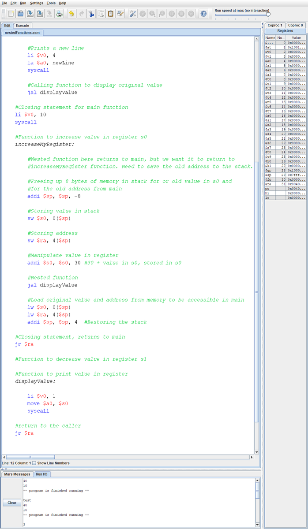Click the editor's vertical scrollbar up arrow
Viewport: 308px width, 529px height.
tap(257, 39)
